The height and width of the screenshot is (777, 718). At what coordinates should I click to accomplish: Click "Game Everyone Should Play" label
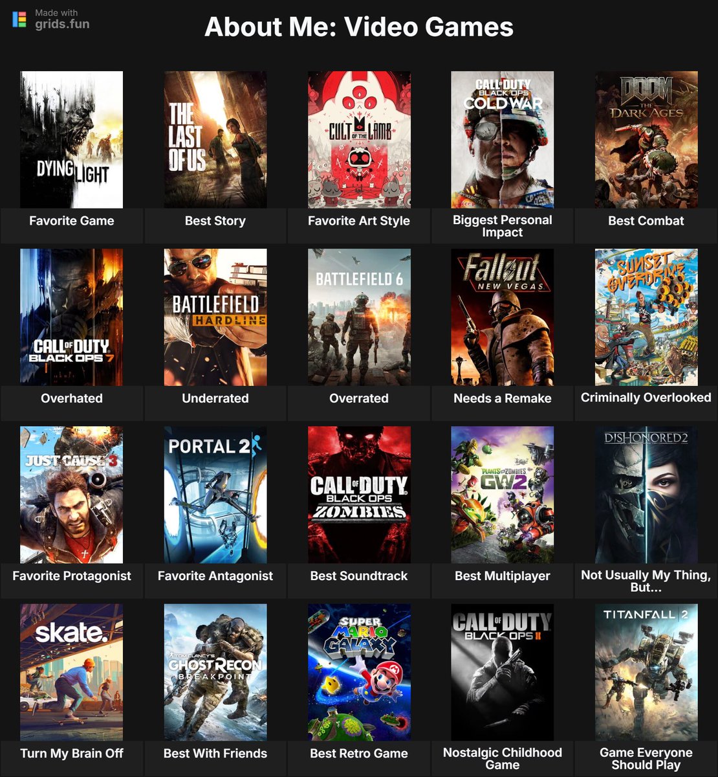click(x=646, y=758)
